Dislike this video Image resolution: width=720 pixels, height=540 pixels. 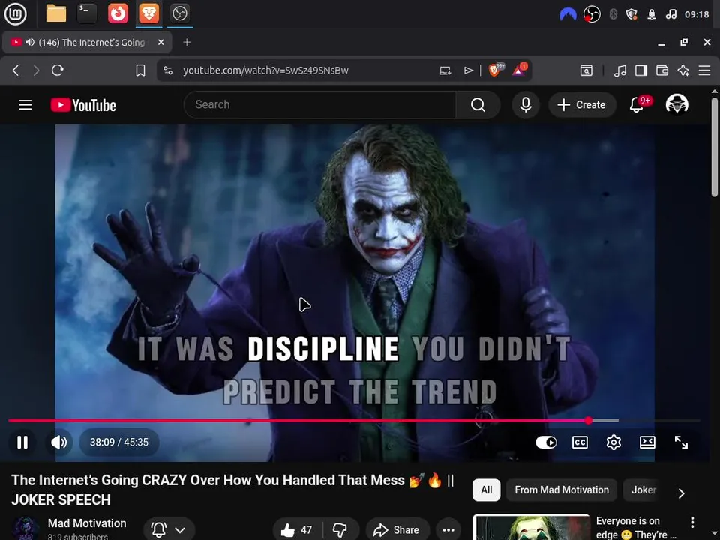pyautogui.click(x=340, y=530)
